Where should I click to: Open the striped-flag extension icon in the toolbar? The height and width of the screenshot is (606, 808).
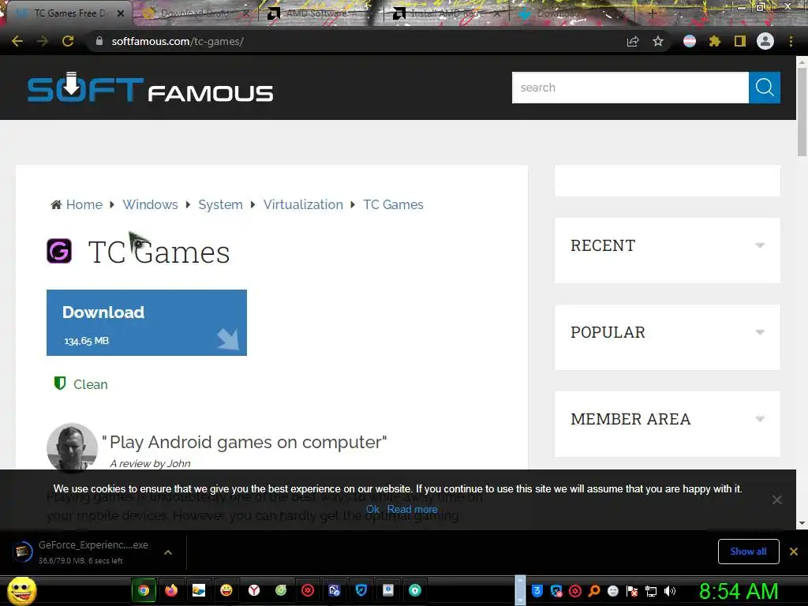pos(689,41)
